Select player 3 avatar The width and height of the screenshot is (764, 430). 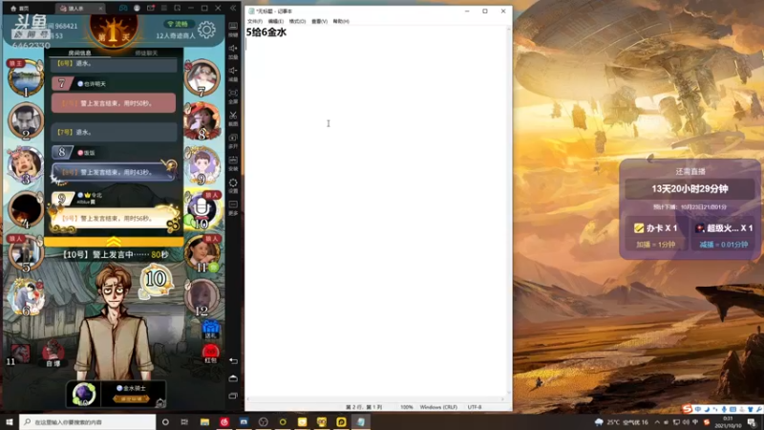[26, 164]
